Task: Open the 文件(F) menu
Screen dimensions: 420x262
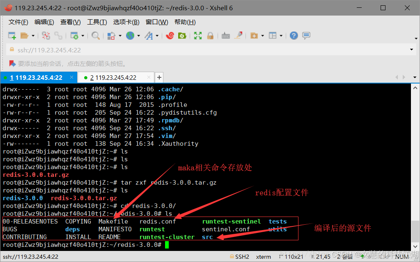Action: click(x=18, y=22)
